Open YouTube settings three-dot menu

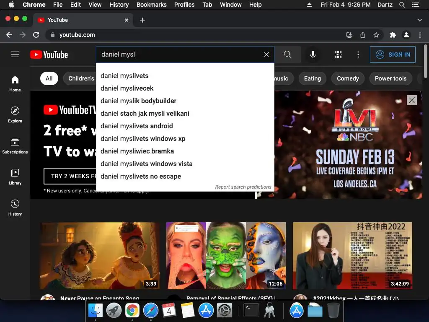[358, 55]
